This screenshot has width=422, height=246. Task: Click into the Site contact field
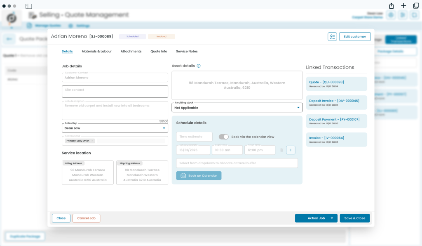[115, 92]
